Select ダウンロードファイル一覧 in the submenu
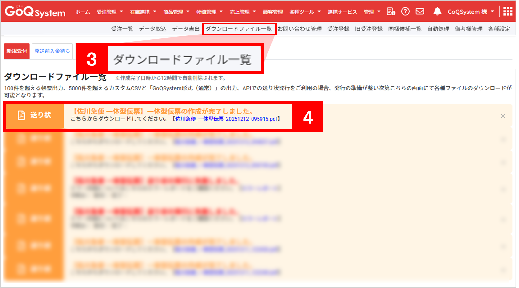 tap(239, 29)
